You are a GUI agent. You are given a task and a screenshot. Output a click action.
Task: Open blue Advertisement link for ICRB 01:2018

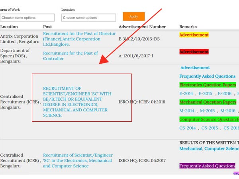[195, 68]
